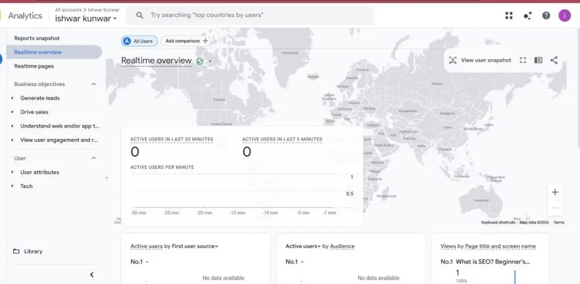Click 'Views by Page title and screen name'
The width and height of the screenshot is (580, 284).
488,246
